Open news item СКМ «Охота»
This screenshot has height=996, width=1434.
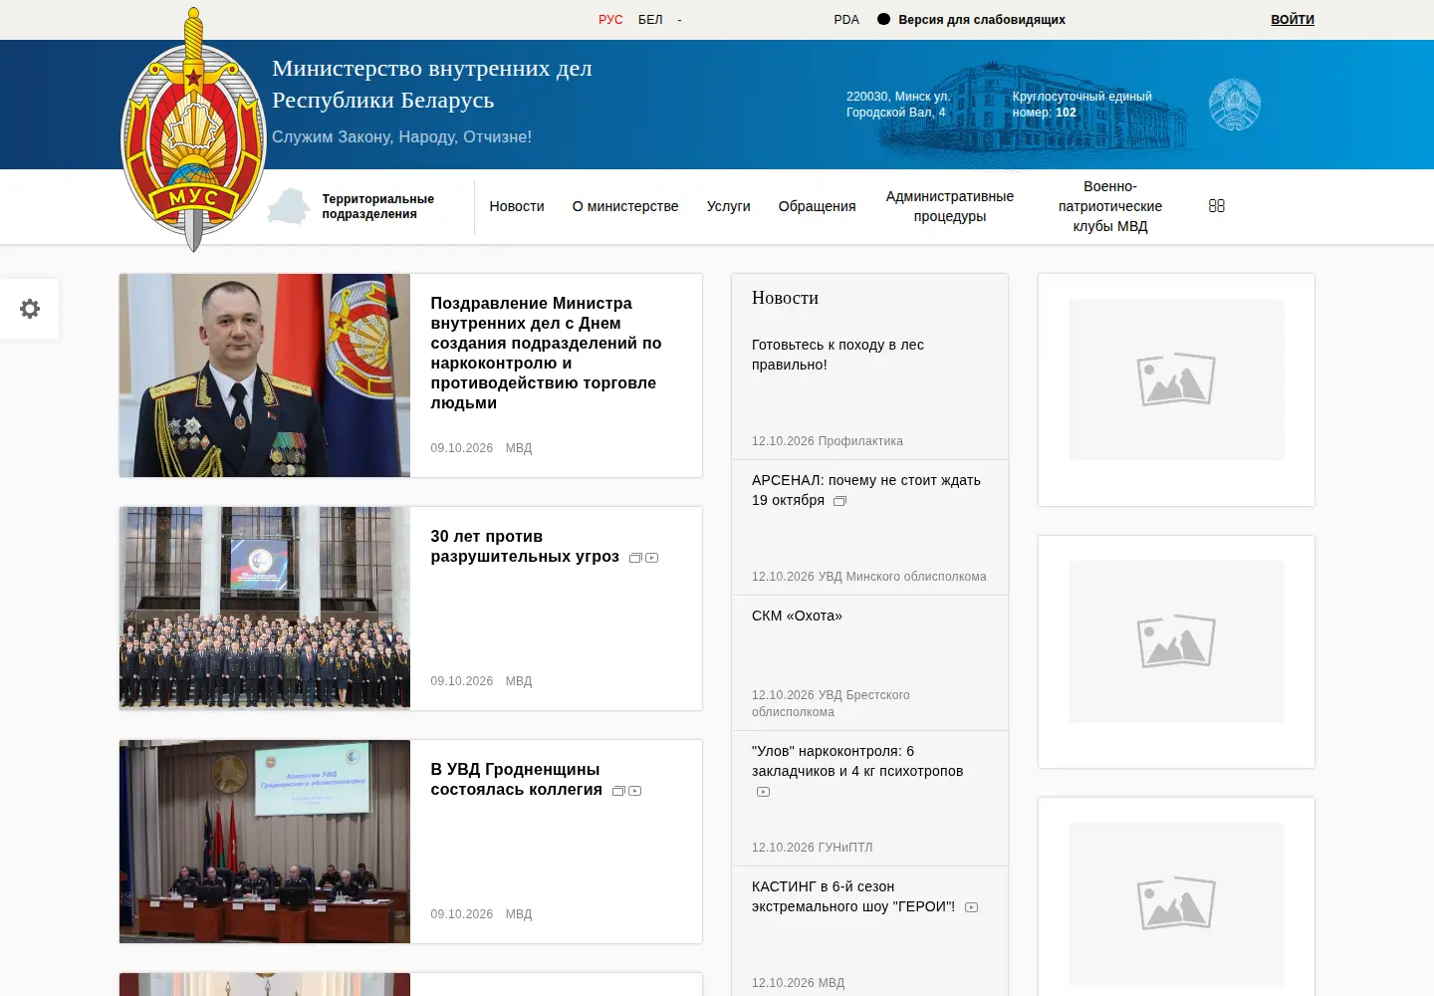[797, 616]
